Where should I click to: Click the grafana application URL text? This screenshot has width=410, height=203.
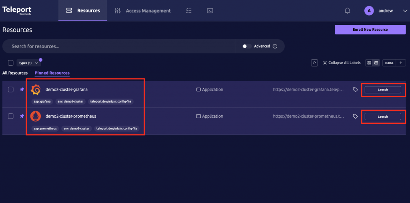pos(308,89)
